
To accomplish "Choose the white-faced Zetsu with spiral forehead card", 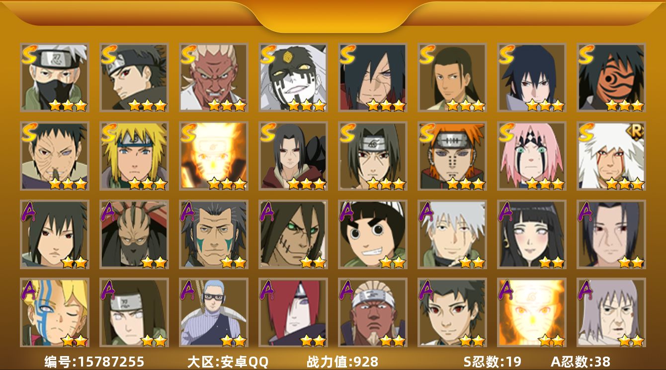I will pyautogui.click(x=293, y=77).
